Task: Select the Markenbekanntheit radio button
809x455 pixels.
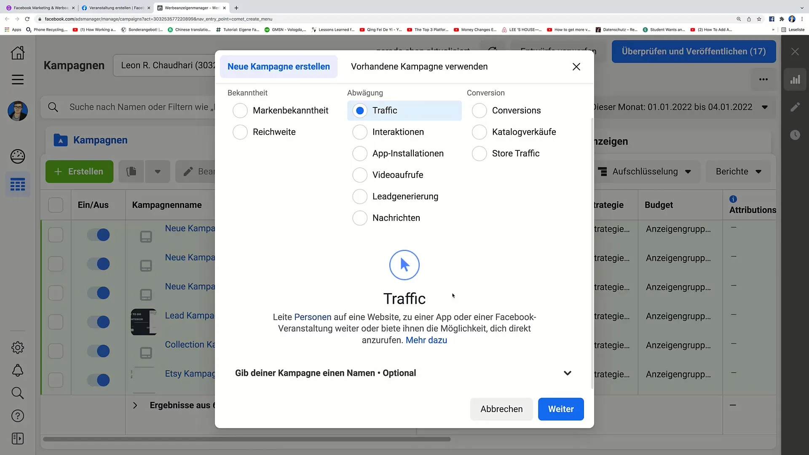Action: [240, 110]
